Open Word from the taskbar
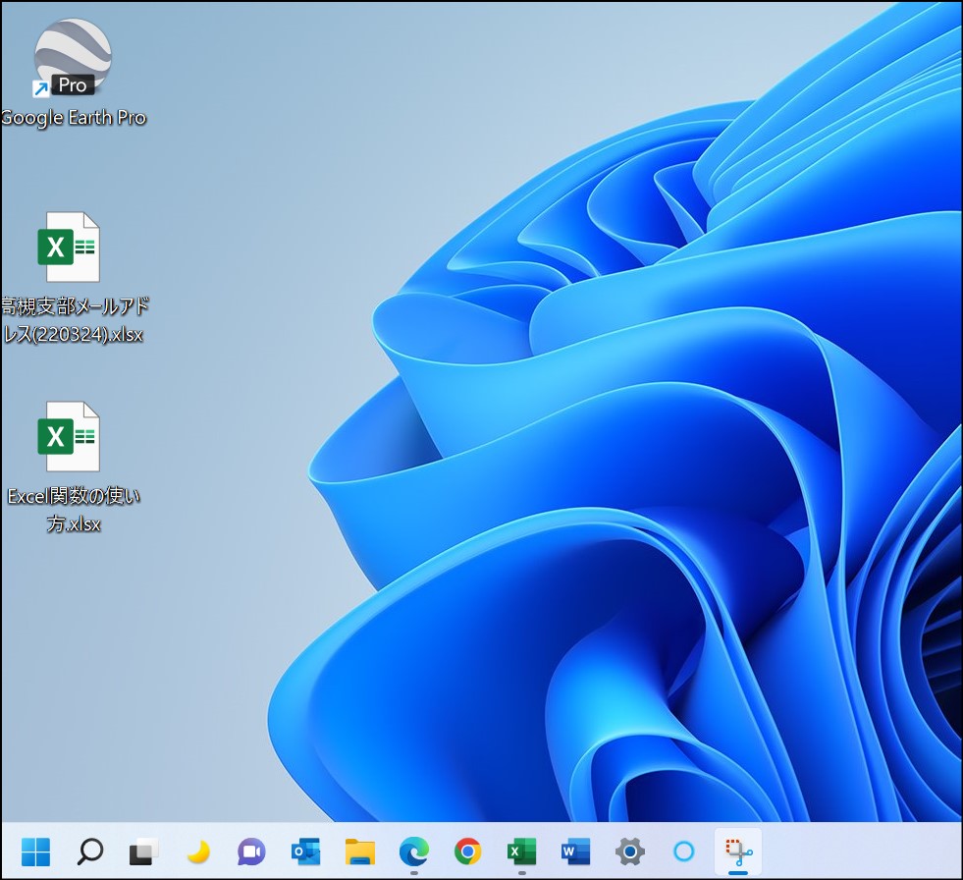Image resolution: width=963 pixels, height=880 pixels. point(575,851)
